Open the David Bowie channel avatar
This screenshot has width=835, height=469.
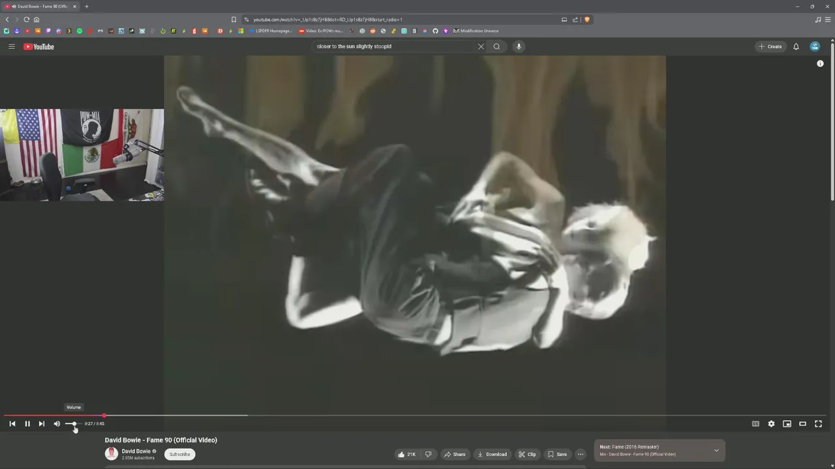point(112,454)
